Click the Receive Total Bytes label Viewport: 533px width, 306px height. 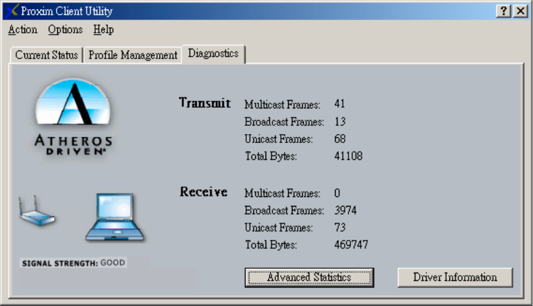271,245
